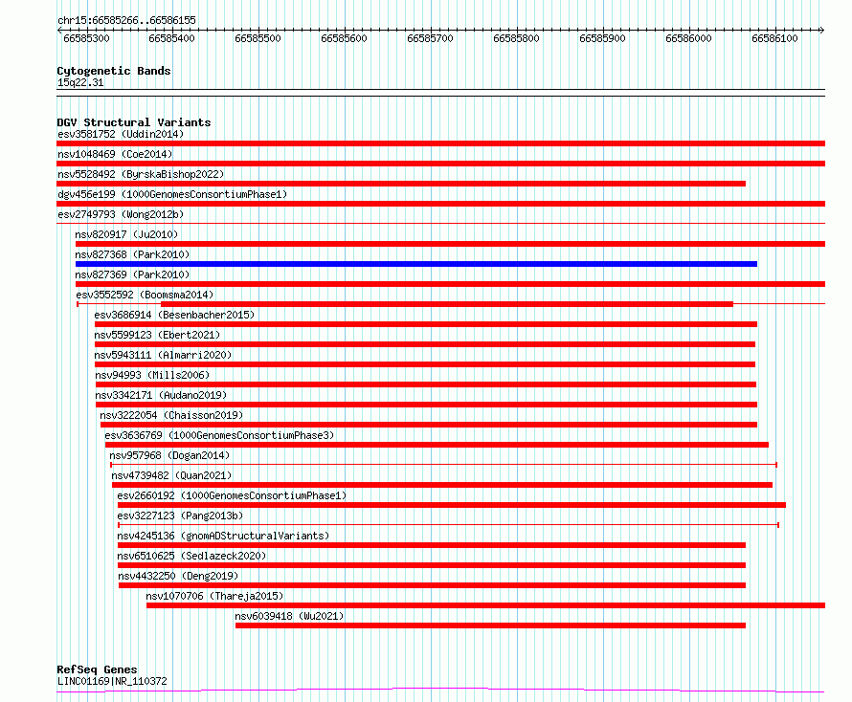Select nsv4245136 (gnomADStructuralVariants) label

point(223,536)
